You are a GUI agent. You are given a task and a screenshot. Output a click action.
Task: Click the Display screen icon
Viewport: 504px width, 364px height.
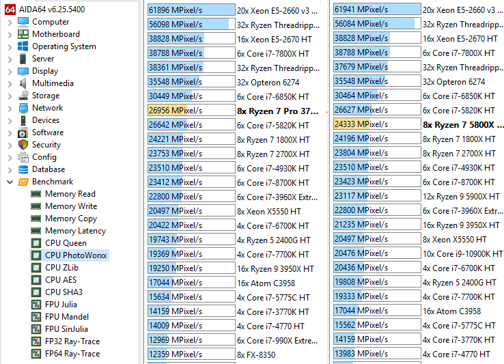[23, 71]
